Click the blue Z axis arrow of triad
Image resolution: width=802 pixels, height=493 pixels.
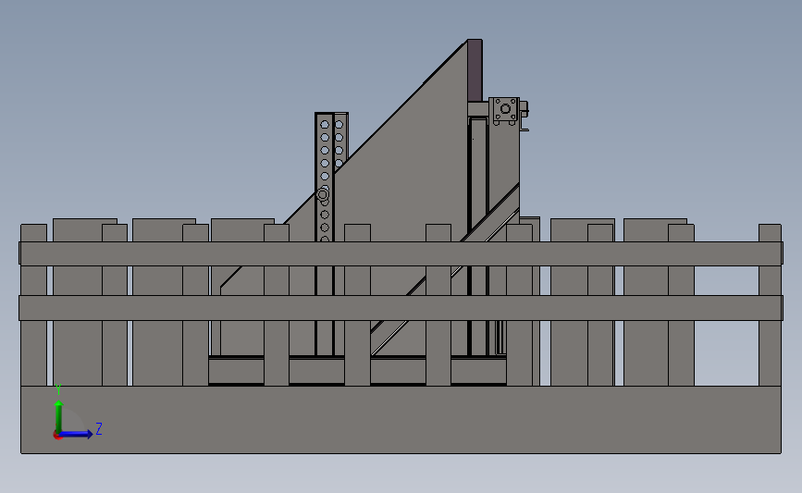[x=76, y=434]
